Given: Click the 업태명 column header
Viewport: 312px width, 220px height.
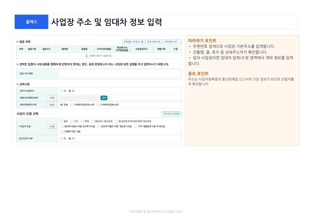Looking at the screenshot, I should pyautogui.click(x=65, y=49).
